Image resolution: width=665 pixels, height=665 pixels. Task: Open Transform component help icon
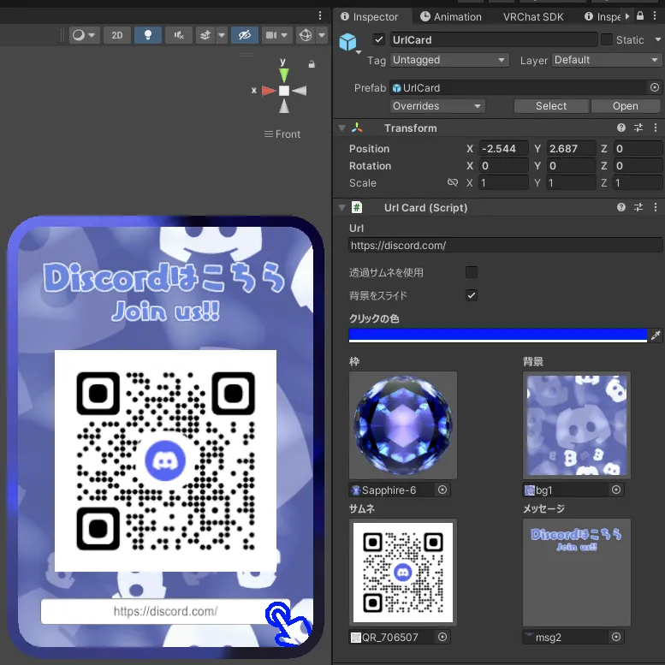click(x=621, y=128)
